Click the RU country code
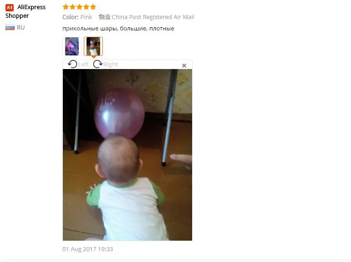The image size is (351, 262). (x=20, y=28)
